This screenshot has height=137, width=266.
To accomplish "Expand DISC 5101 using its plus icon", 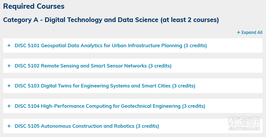I will click(9, 45).
